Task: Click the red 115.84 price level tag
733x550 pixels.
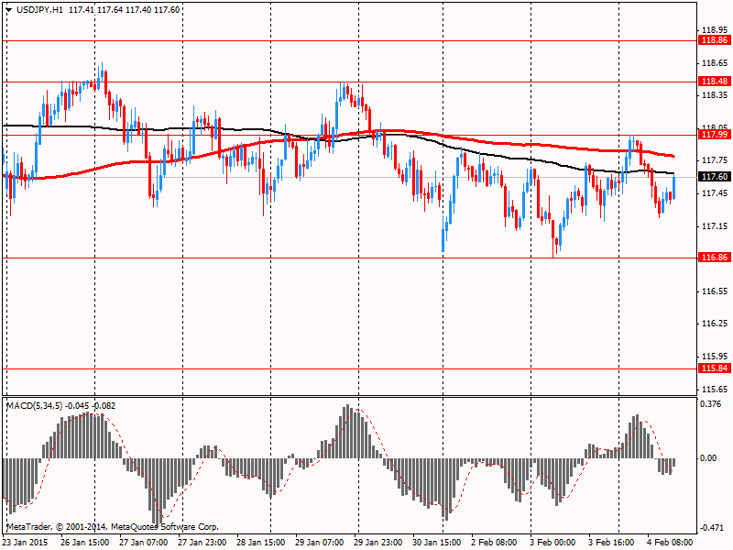Action: [x=714, y=368]
